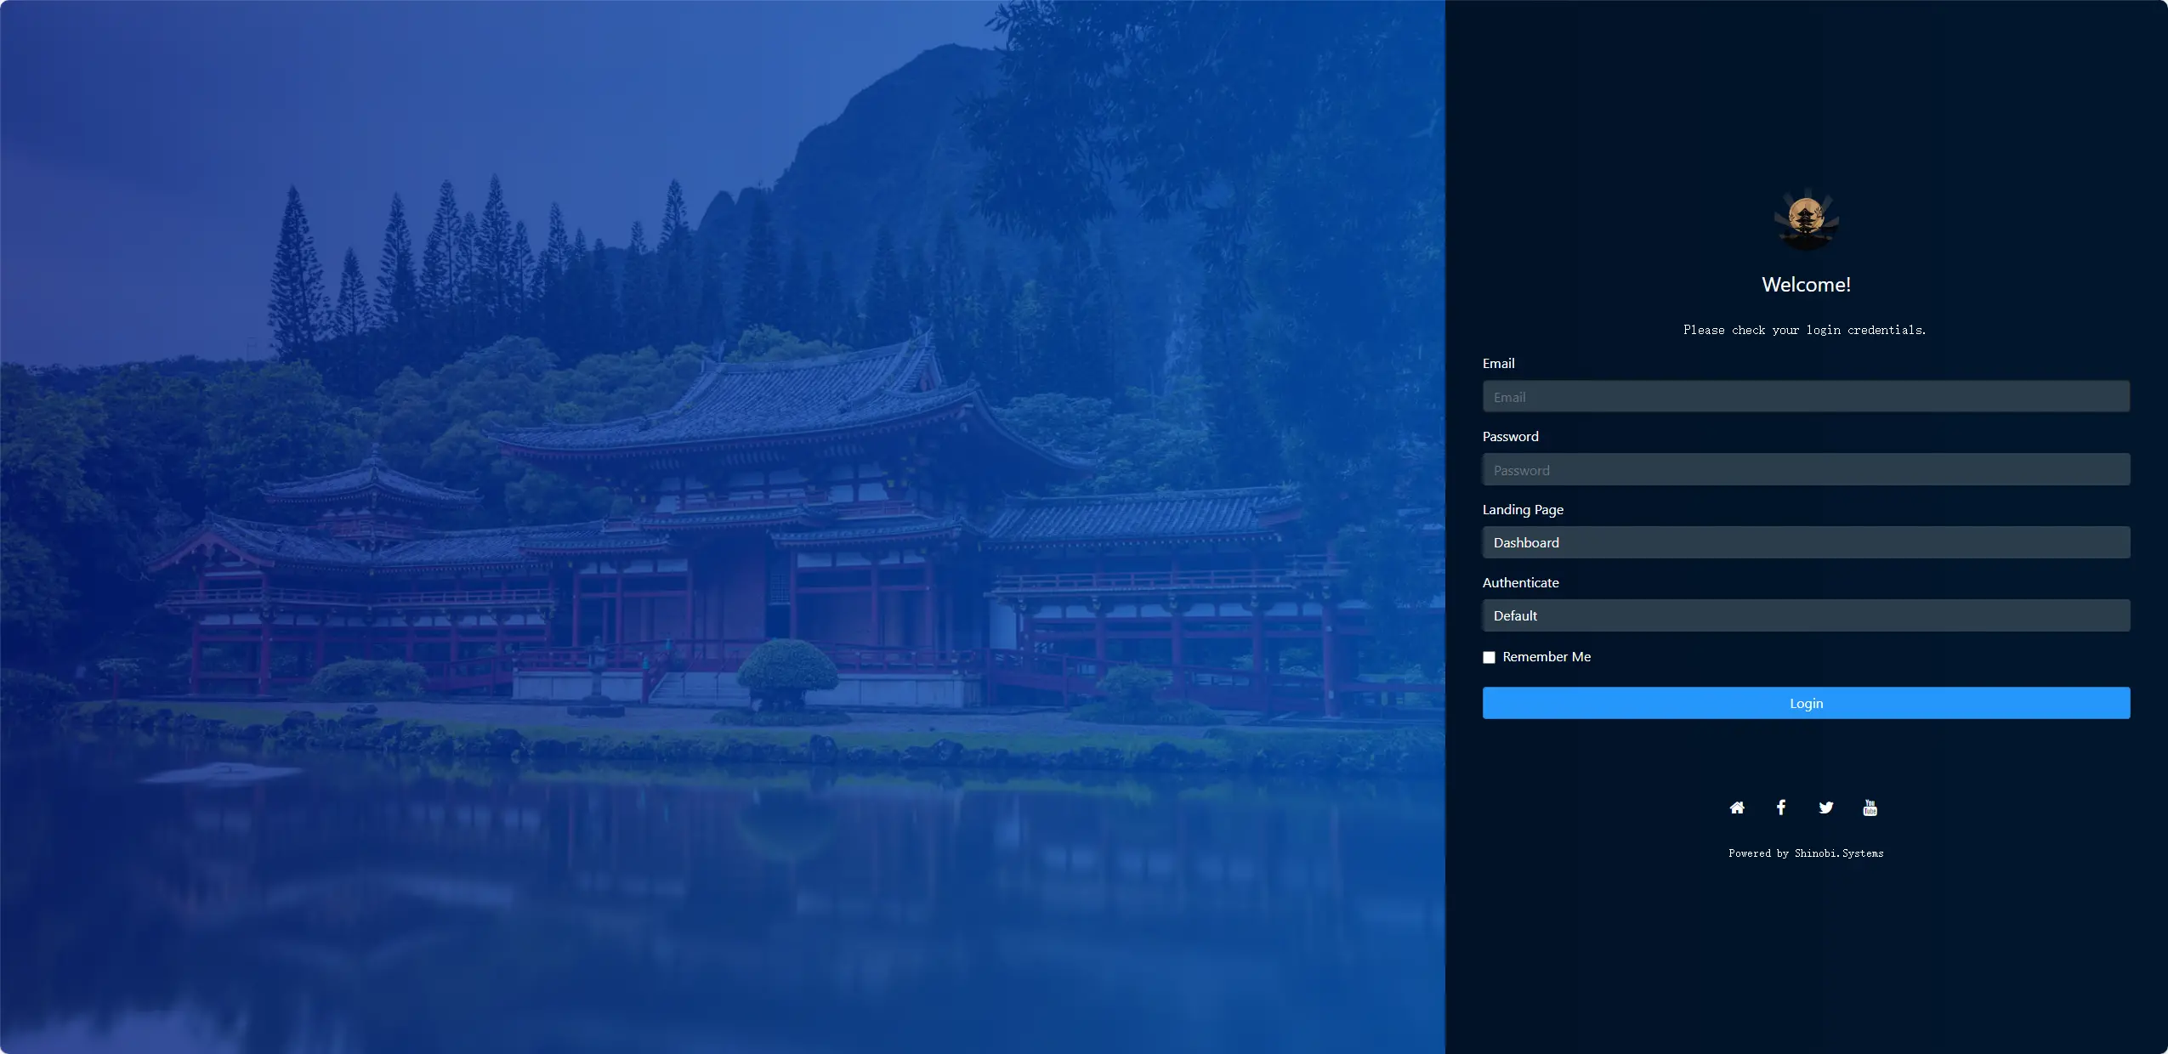Viewport: 2168px width, 1054px height.
Task: Expand the Landing Page Dashboard dropdown
Action: pos(1806,542)
